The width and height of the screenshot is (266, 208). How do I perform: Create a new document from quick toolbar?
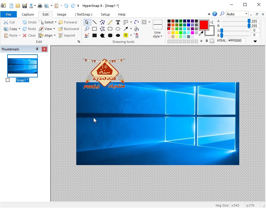pos(11,6)
